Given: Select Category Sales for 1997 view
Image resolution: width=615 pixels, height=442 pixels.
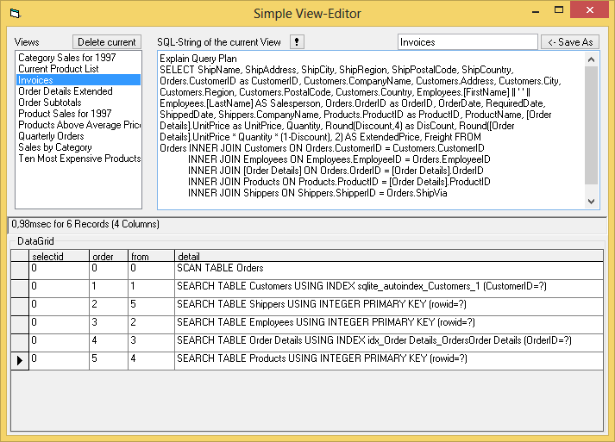Looking at the screenshot, I should [x=66, y=58].
